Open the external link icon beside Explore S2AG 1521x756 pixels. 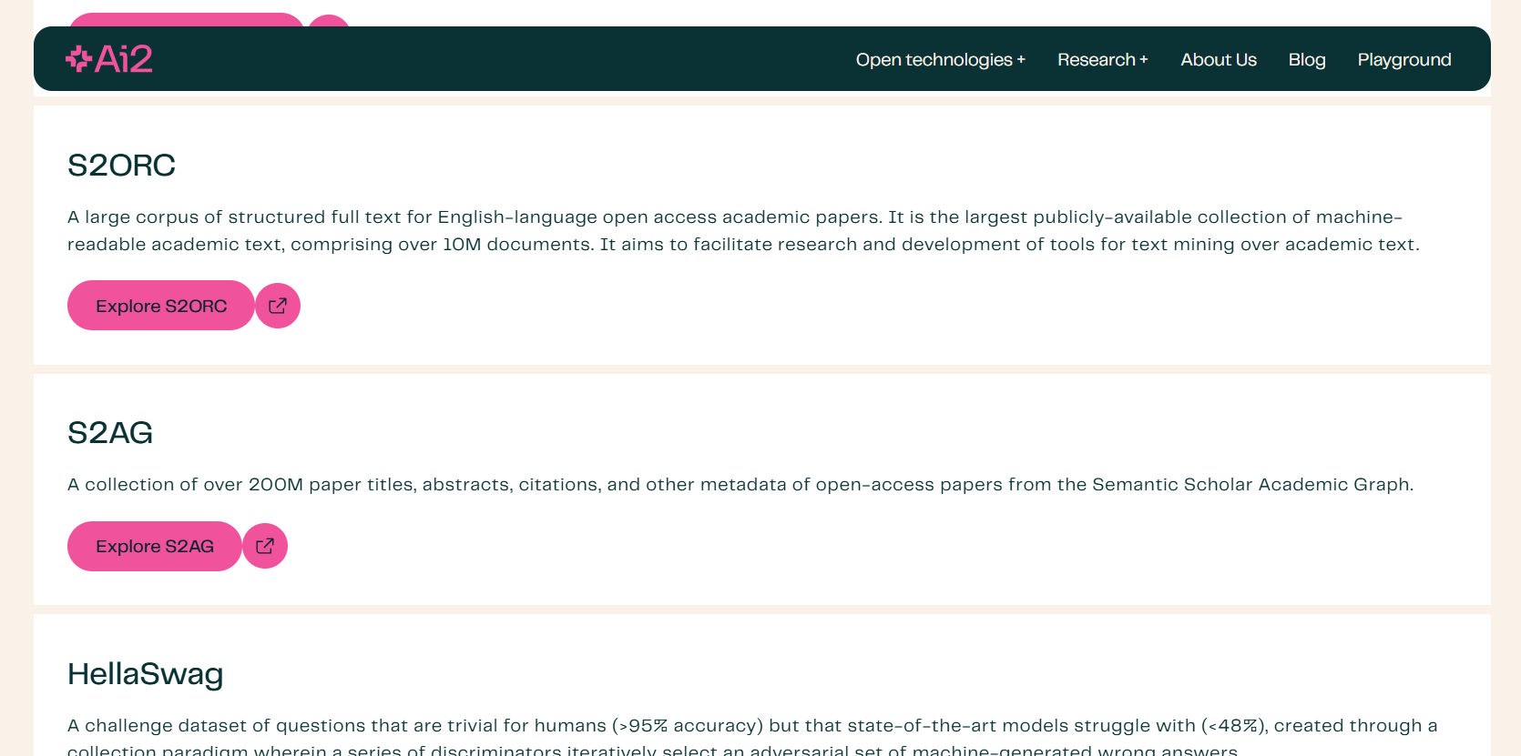pyautogui.click(x=265, y=546)
